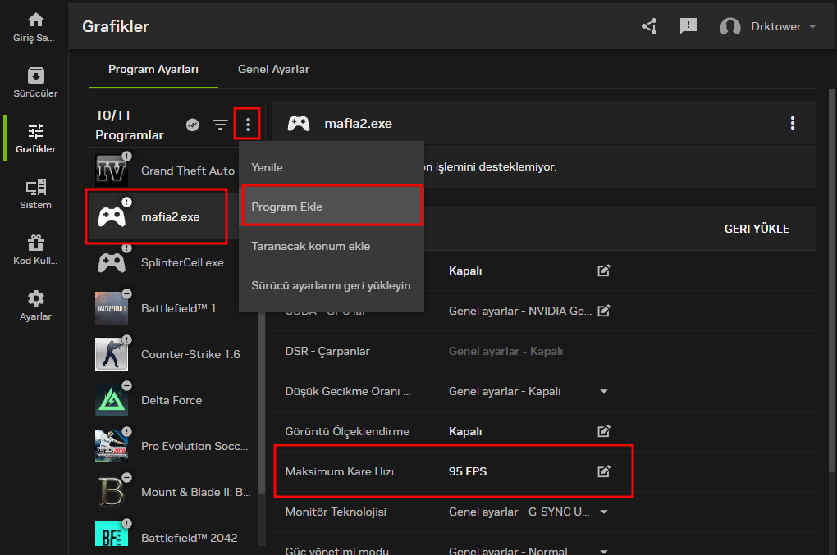Open the program list filter icon
The image size is (837, 555).
click(221, 125)
